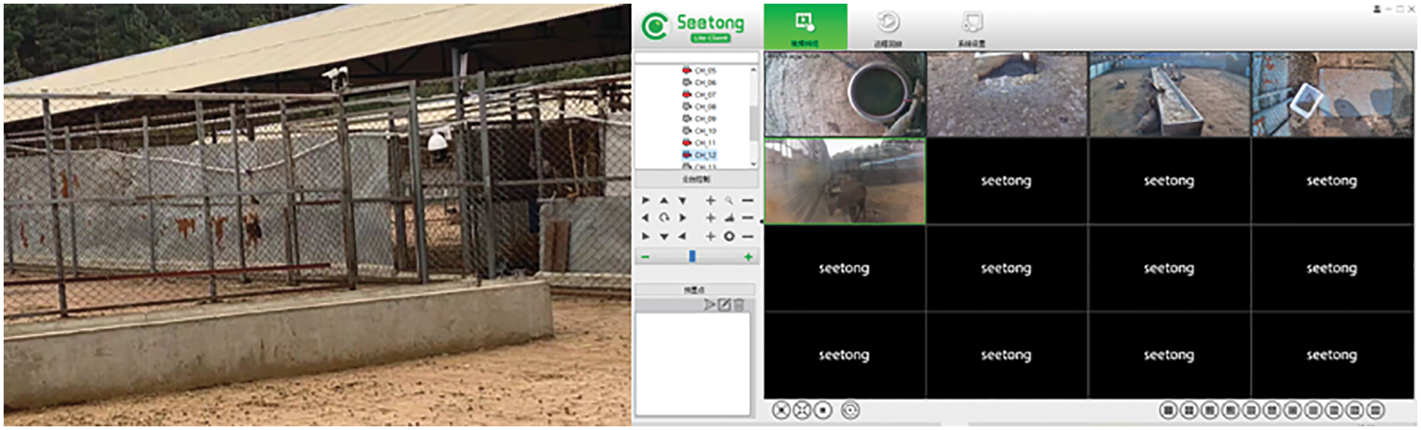1421x430 pixels.
Task: Increase PTZ speed with green plus
Action: pos(748,257)
